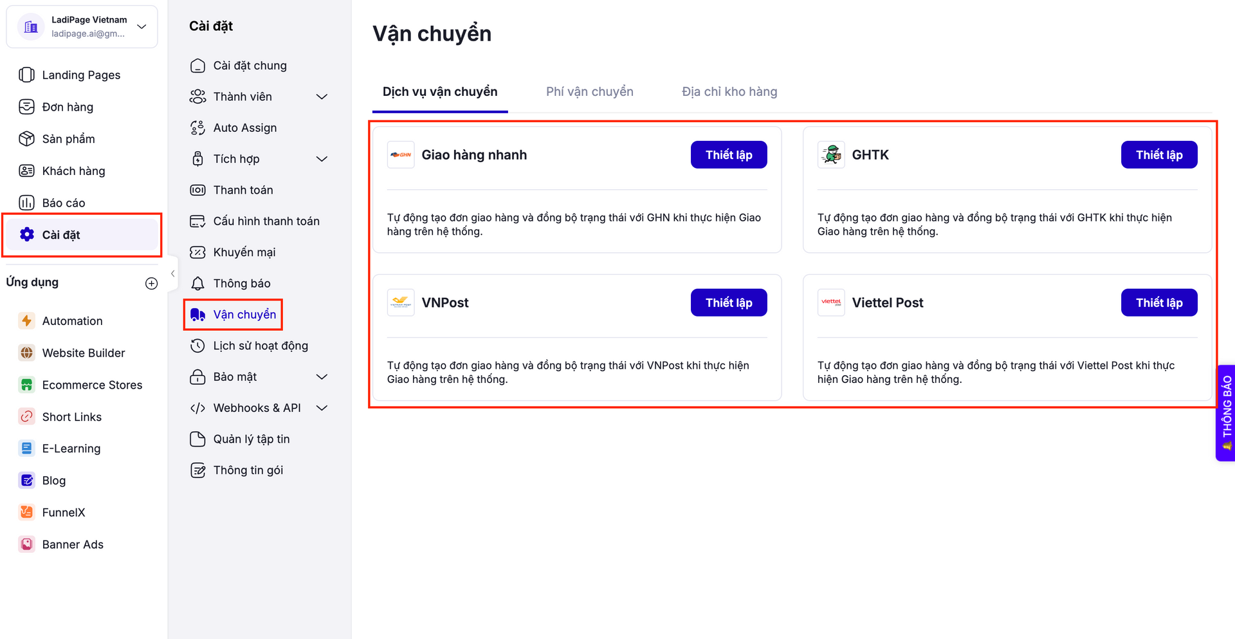
Task: Collapse the sidebar using the arrow handle
Action: coord(172,273)
